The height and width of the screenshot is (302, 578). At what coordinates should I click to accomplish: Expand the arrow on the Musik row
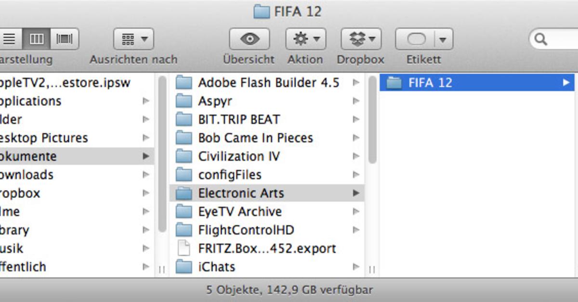145,248
